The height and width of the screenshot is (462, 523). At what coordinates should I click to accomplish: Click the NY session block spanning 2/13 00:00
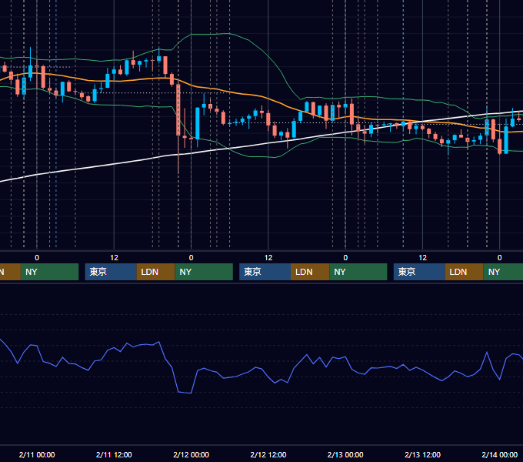click(x=358, y=272)
